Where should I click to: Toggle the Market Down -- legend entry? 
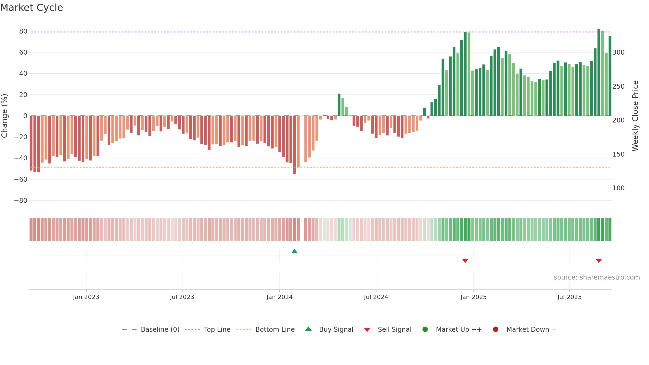tap(524, 329)
